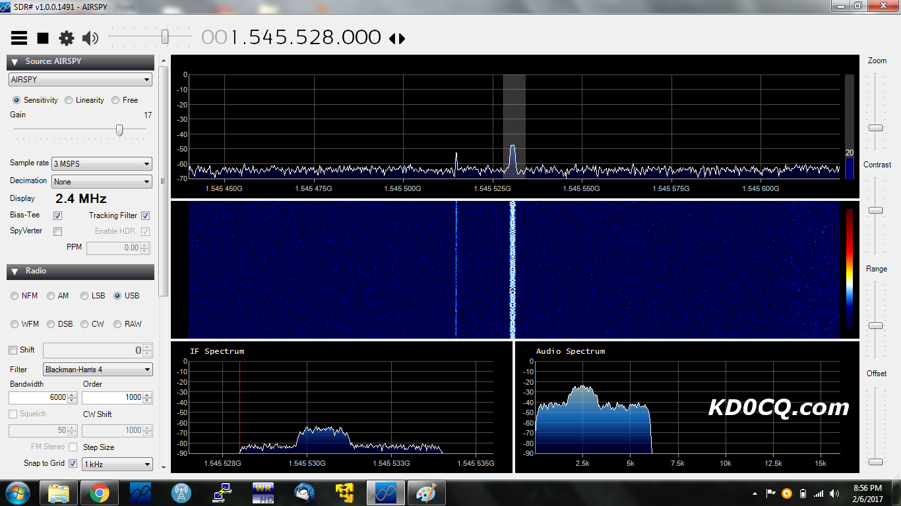Open the Filter type dropdown
The width and height of the screenshot is (901, 506).
tap(98, 370)
